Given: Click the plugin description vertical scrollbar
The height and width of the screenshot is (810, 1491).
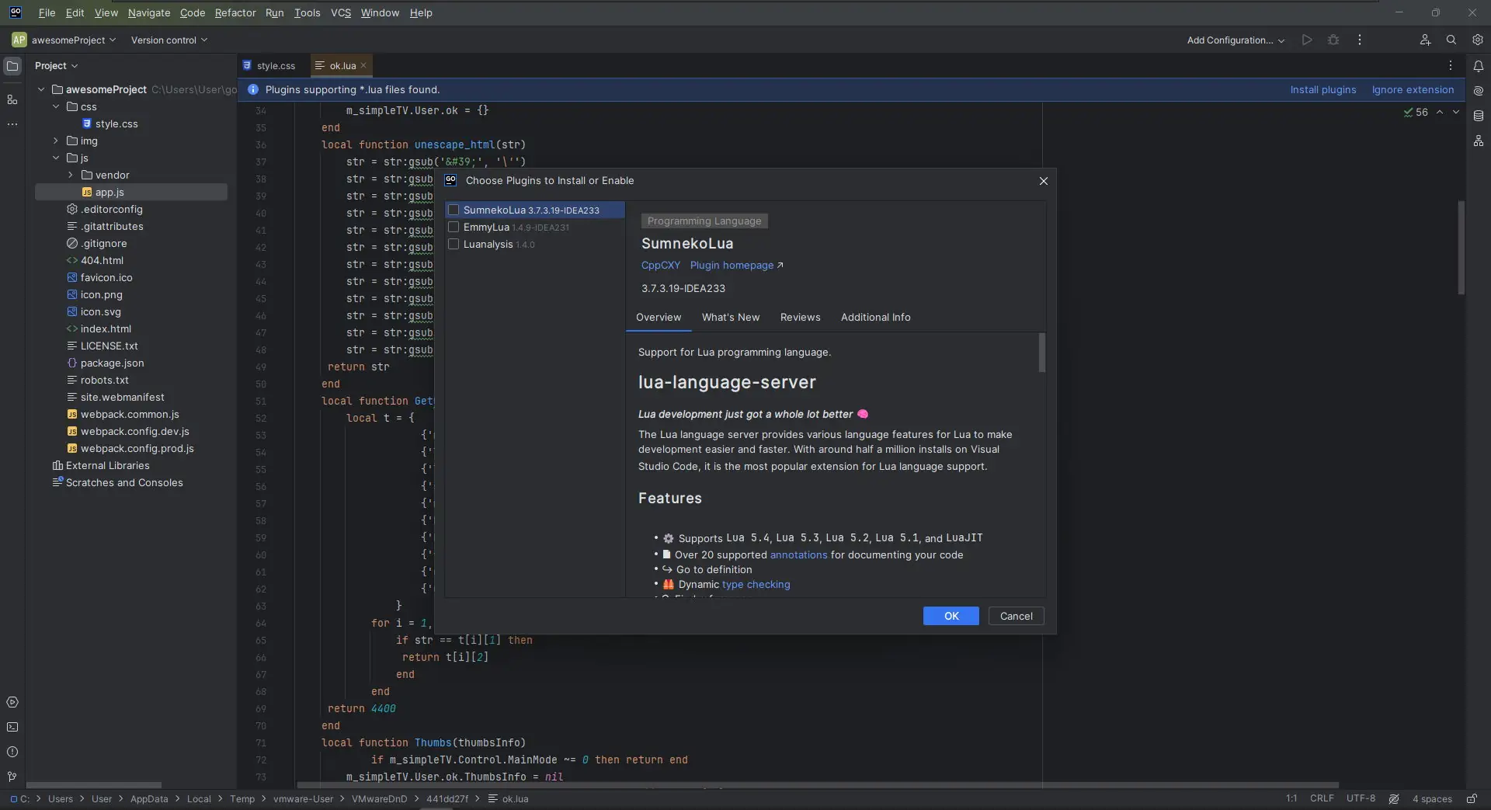Looking at the screenshot, I should click(1041, 353).
